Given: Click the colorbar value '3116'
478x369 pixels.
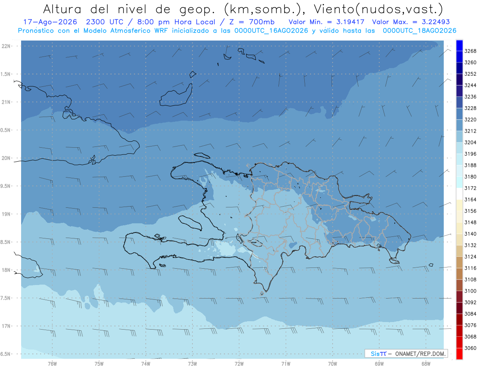Looking at the screenshot, I should click(470, 268).
